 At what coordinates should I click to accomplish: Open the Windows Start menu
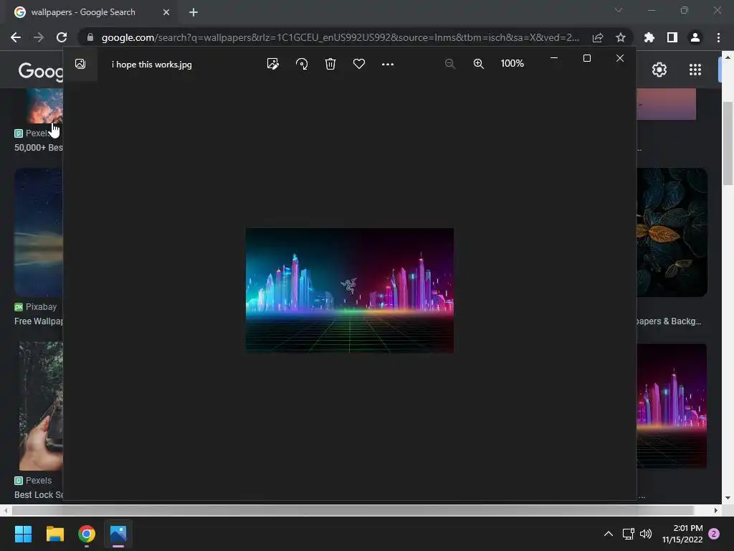[x=23, y=534]
